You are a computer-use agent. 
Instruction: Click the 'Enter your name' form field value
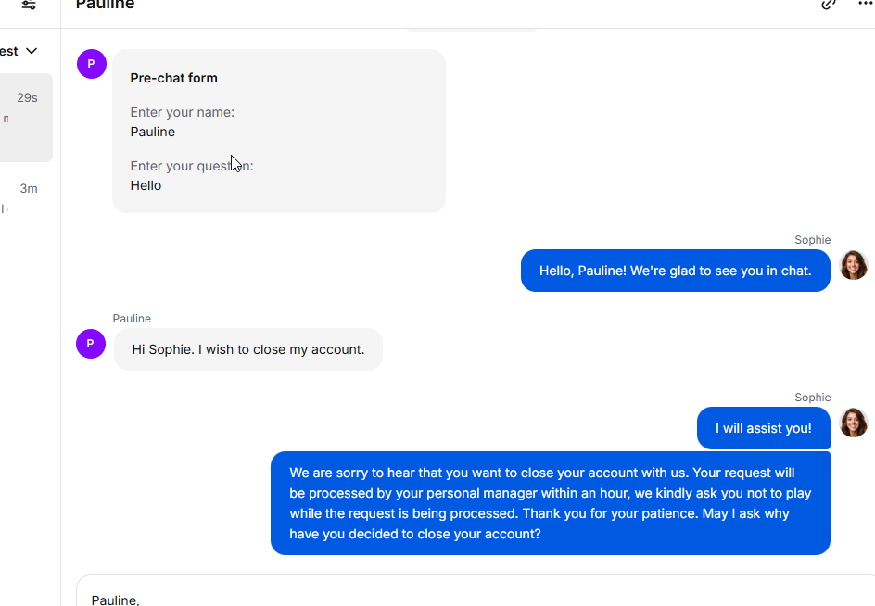153,132
